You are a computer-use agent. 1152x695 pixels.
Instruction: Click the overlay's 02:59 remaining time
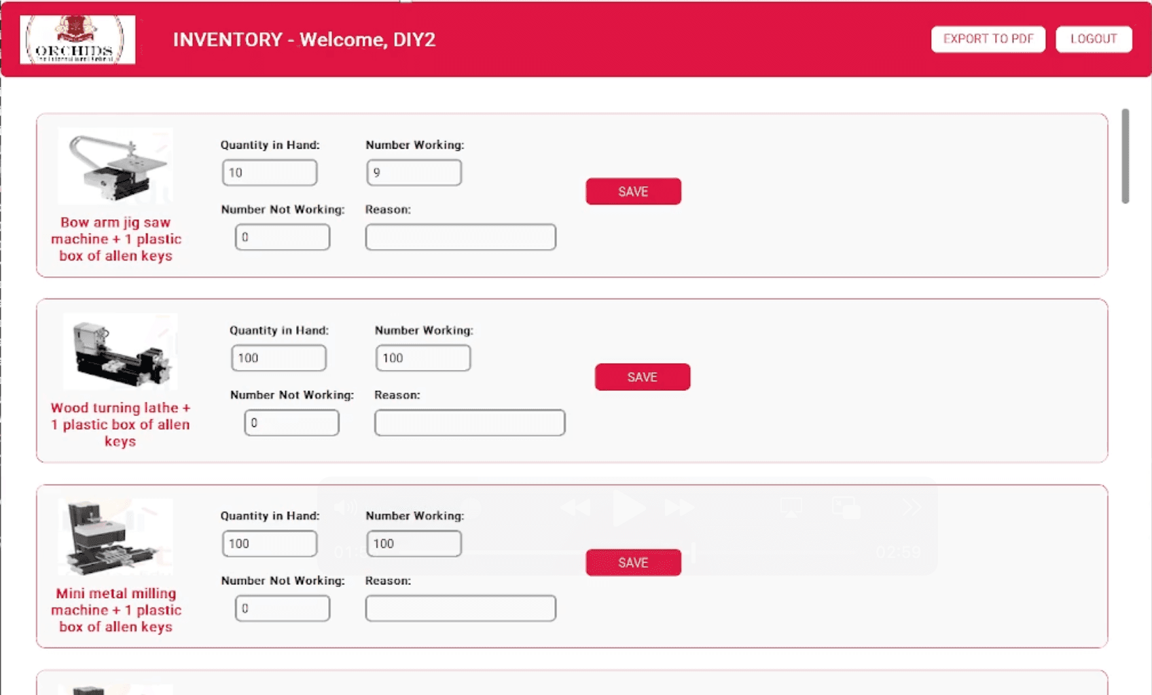(x=898, y=552)
